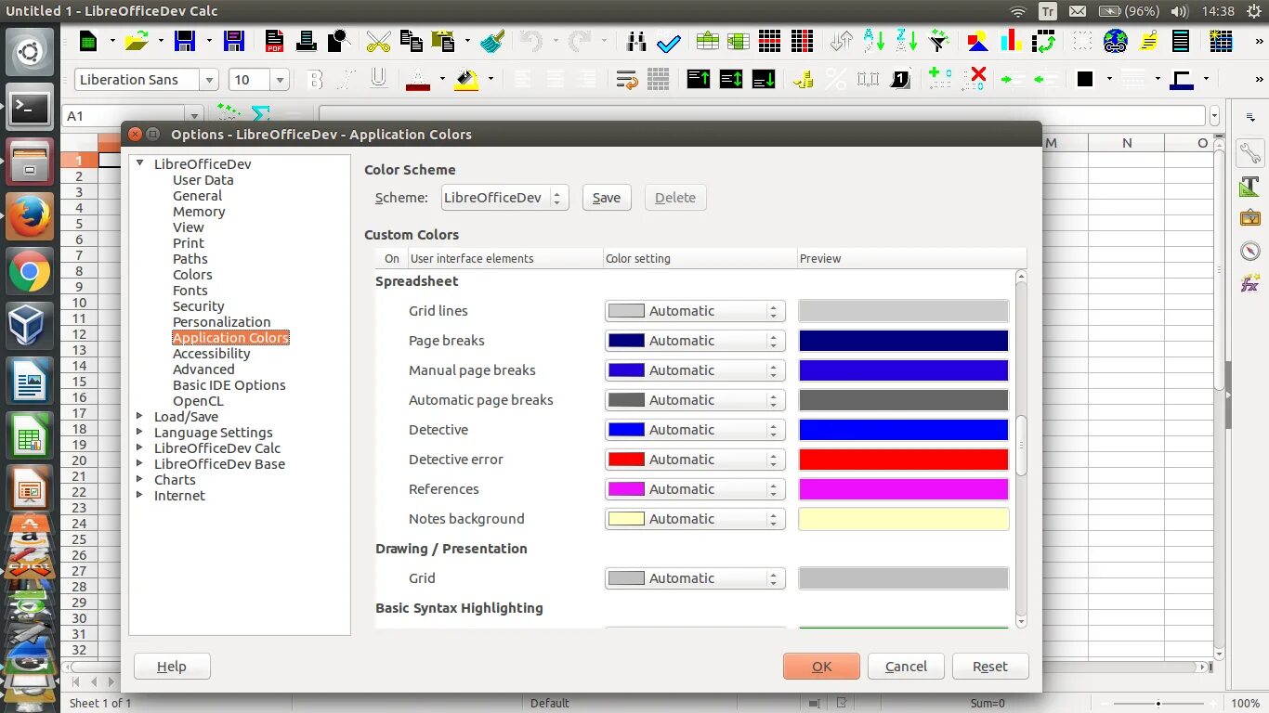The width and height of the screenshot is (1269, 713).
Task: Click the Wrap Text icon
Action: click(x=627, y=80)
